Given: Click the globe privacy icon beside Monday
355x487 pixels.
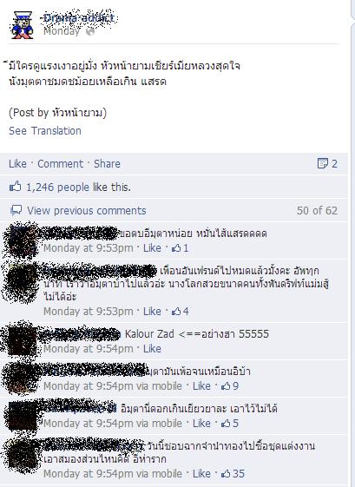Looking at the screenshot, I should [90, 31].
